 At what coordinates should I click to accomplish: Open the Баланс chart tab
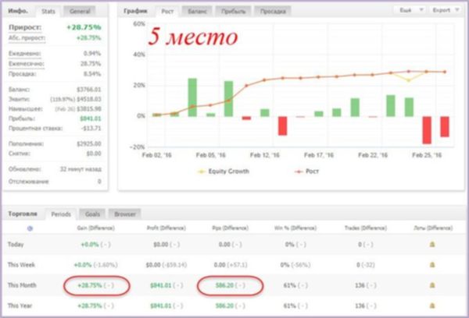click(x=197, y=12)
